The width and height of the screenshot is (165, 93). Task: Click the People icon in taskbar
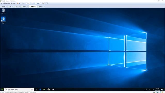pyautogui.click(x=146, y=90)
